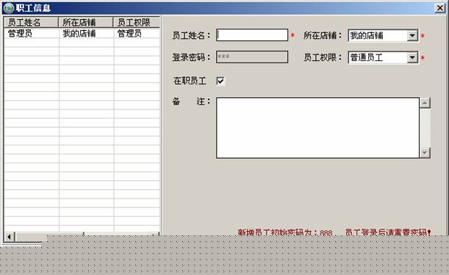
Task: Open the 员工权限 dropdown arrow
Action: [x=412, y=57]
